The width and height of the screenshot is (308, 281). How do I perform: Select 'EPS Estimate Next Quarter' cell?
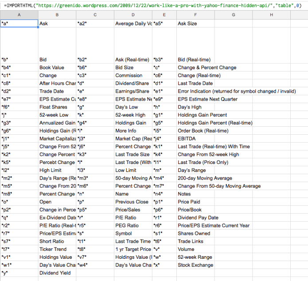208,99
